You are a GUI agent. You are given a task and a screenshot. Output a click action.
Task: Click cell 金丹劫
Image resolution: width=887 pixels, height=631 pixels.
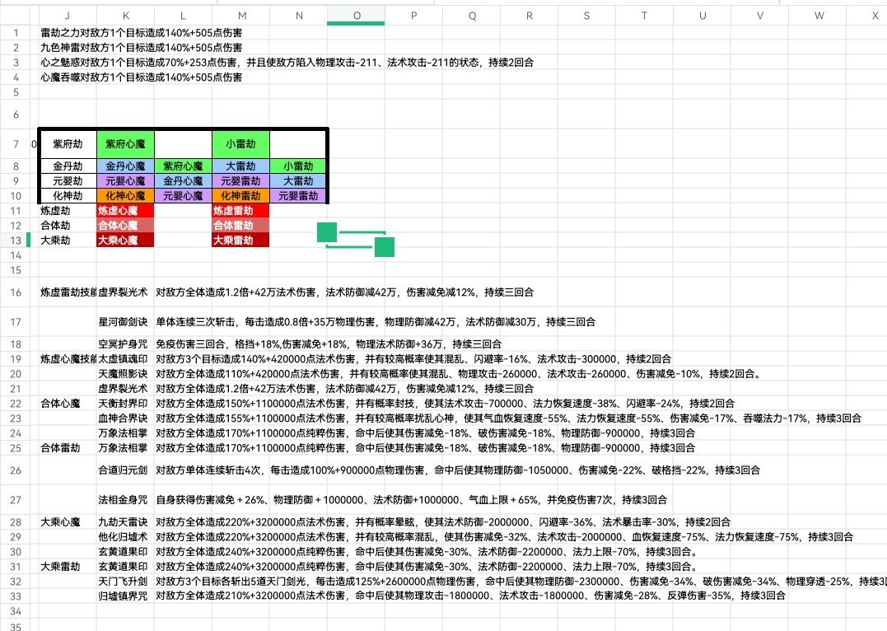point(68,166)
